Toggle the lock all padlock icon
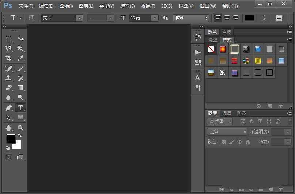The width and height of the screenshot is (295, 194). pyautogui.click(x=248, y=142)
